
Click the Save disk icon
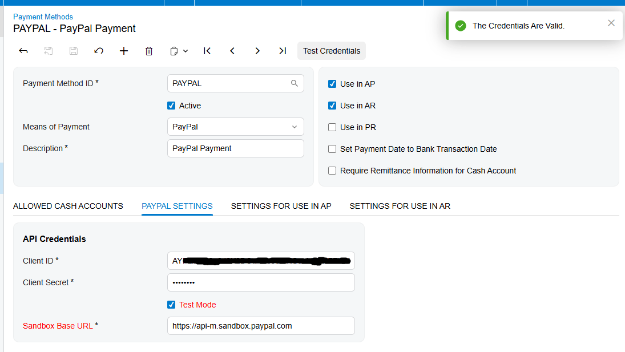tap(73, 51)
